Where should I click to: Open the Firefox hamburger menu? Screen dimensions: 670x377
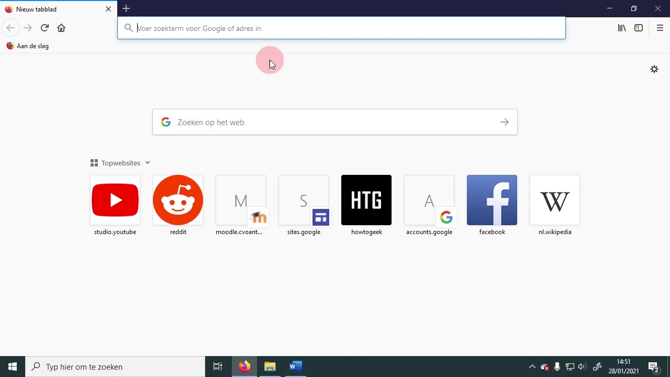point(660,28)
